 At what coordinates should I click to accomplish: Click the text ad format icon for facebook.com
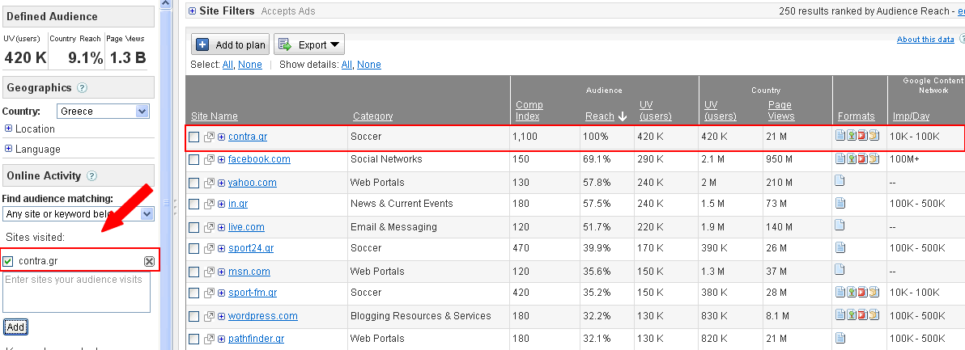pyautogui.click(x=840, y=158)
